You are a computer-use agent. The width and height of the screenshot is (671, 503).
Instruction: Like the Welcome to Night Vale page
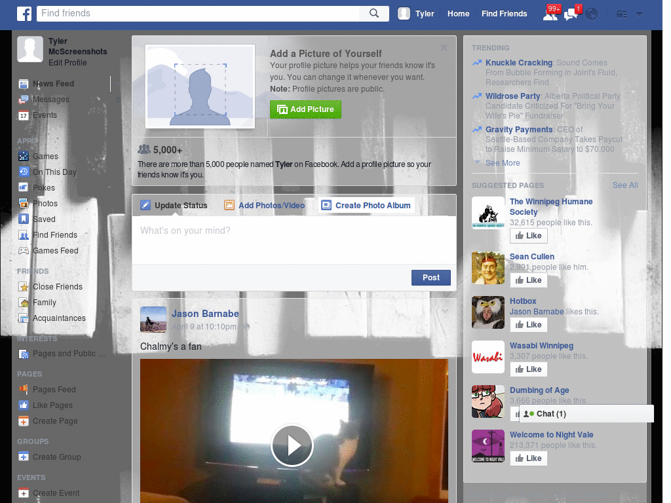click(x=529, y=458)
